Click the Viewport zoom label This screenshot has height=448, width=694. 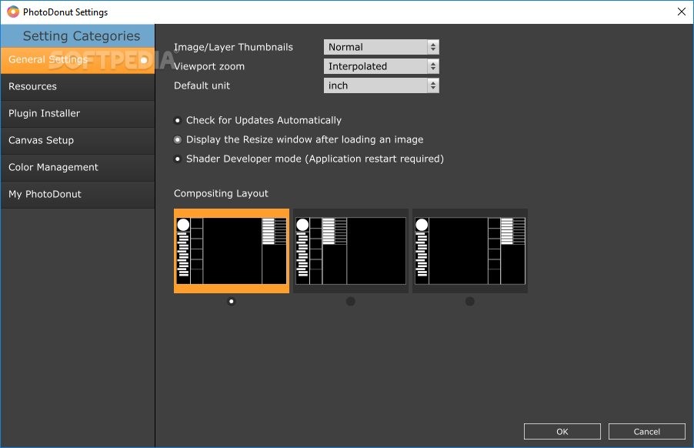pos(209,66)
